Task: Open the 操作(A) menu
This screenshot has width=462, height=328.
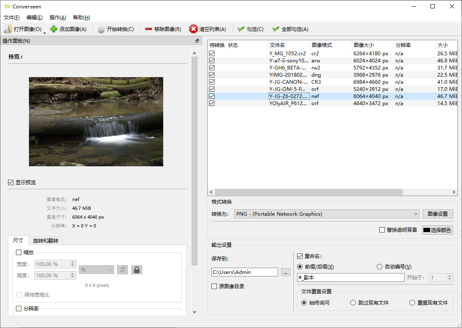Action: [x=57, y=18]
